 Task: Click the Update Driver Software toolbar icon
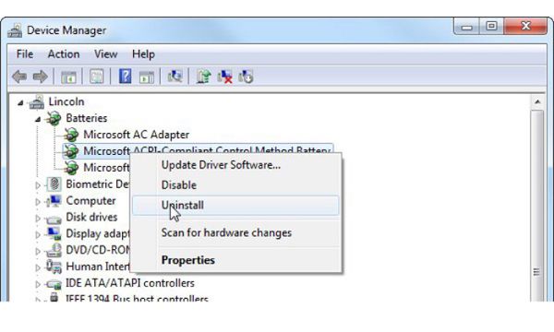[204, 77]
